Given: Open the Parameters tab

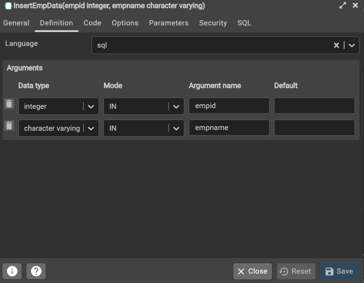Looking at the screenshot, I should click(168, 23).
